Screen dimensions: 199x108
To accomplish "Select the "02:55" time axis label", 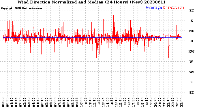I will point(25,102).
